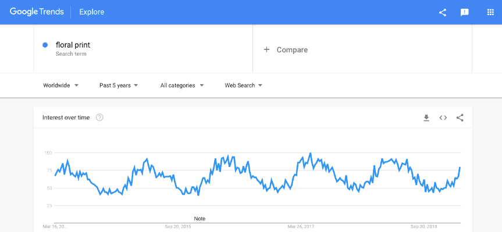502x232 pixels.
Task: Click the Interest over time heading
Action: pos(66,118)
